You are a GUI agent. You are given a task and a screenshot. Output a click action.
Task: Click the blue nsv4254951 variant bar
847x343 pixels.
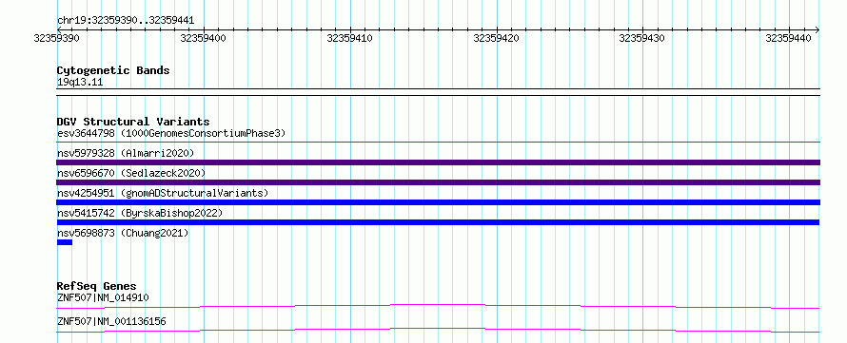tap(438, 202)
